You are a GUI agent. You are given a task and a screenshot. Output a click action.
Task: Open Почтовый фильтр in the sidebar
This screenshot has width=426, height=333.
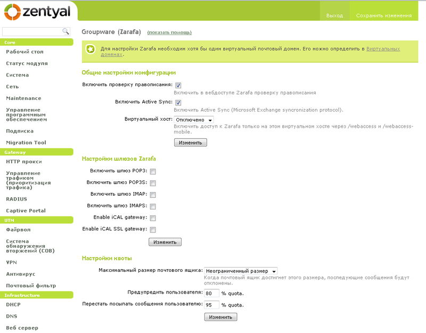coord(31,286)
